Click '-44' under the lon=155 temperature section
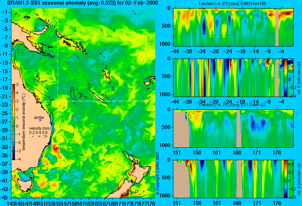302x206 pixels. coord(175,51)
